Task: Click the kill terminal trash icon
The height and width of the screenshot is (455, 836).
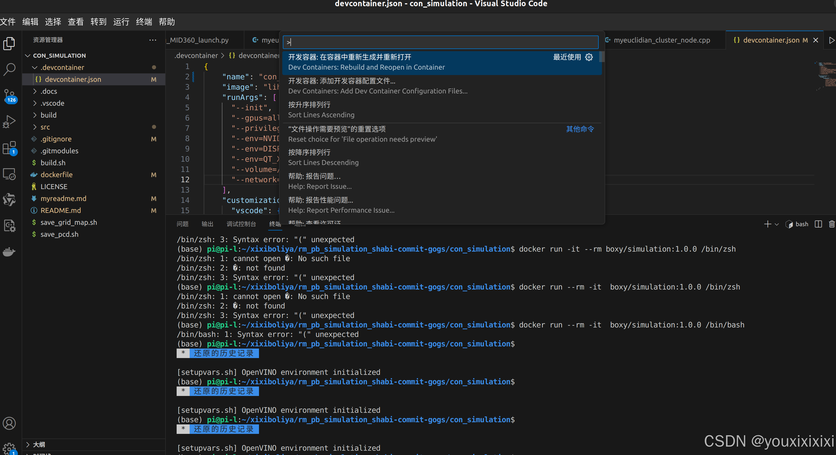Action: point(831,224)
